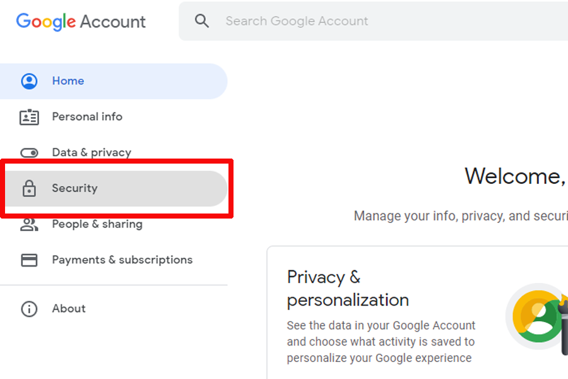This screenshot has height=379, width=568.
Task: Select the About menu item
Action: [69, 309]
